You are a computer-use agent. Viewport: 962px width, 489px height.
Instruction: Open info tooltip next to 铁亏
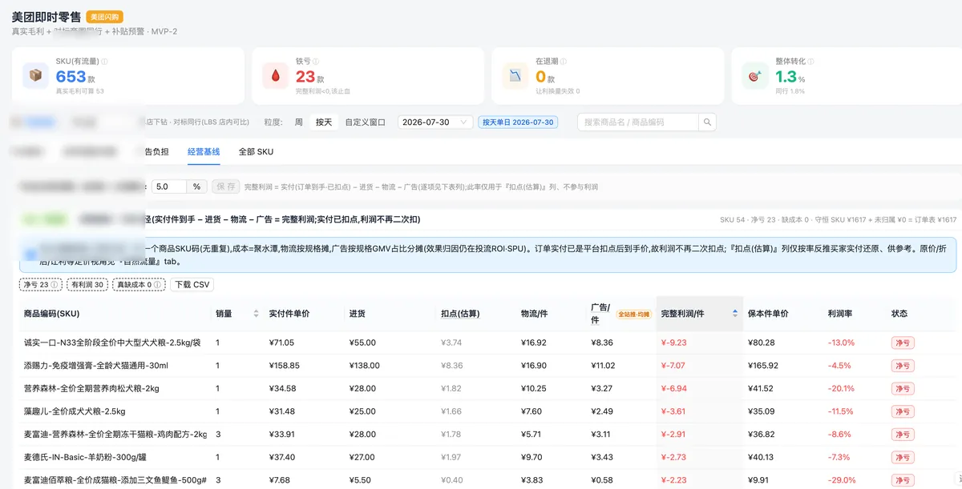click(317, 62)
